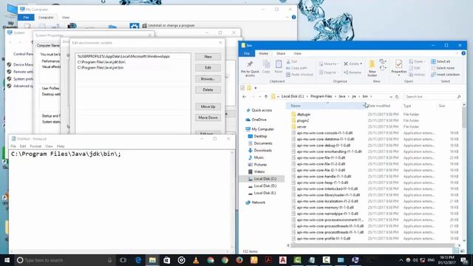
Task: Switch to the Share ribbon tab
Action: click(x=281, y=53)
